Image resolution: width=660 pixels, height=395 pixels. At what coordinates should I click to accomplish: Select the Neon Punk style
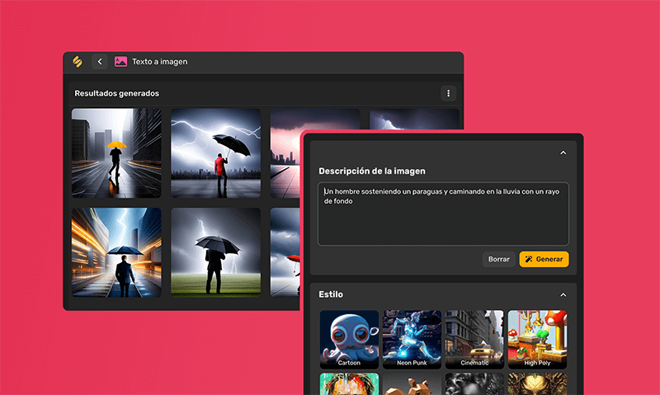[x=412, y=339]
